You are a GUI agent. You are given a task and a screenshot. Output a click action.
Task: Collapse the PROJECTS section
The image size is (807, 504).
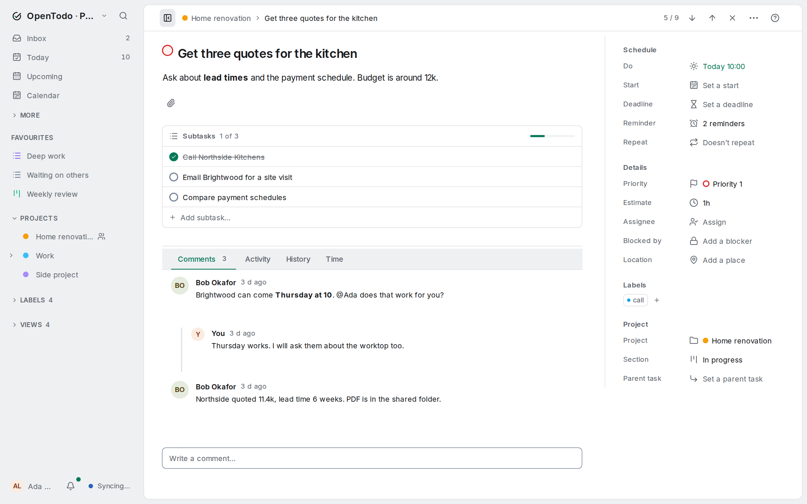tap(35, 218)
